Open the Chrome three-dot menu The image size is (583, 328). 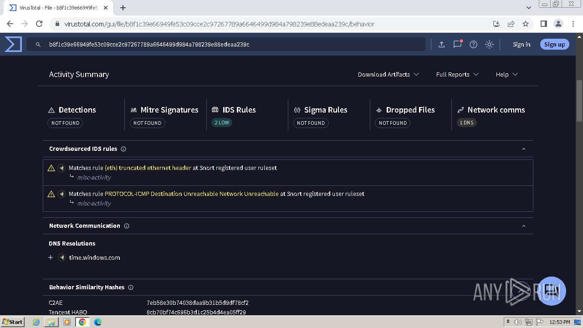(573, 24)
